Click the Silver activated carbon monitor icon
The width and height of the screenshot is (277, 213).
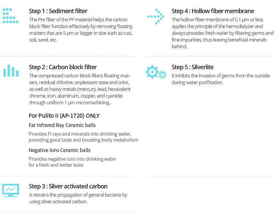[x=10, y=190]
